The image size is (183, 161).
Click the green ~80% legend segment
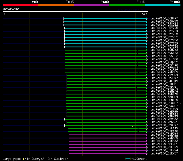tap(127, 5)
